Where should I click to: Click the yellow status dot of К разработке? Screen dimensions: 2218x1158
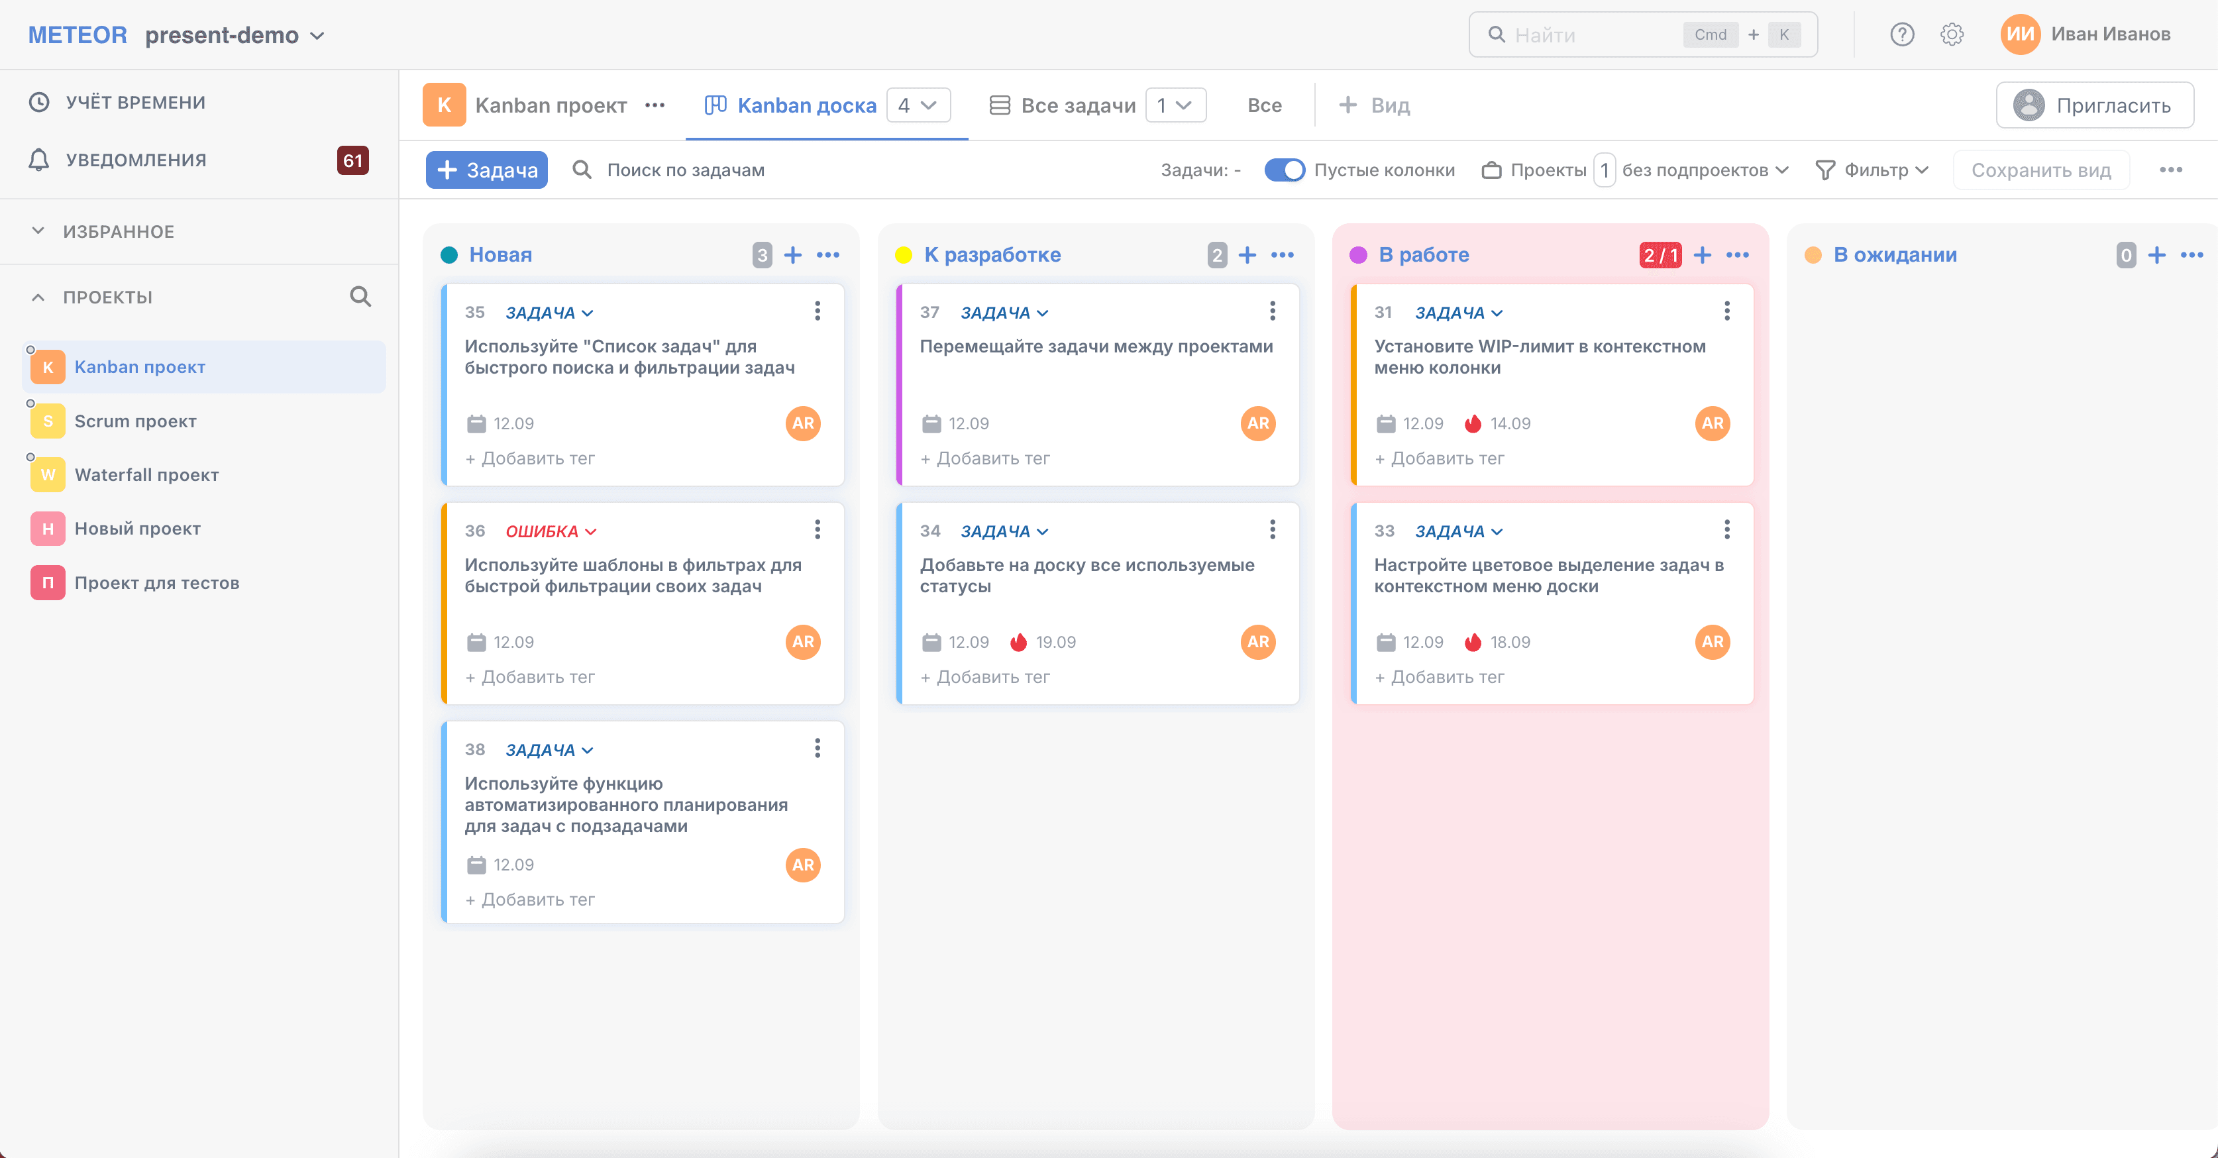(903, 255)
